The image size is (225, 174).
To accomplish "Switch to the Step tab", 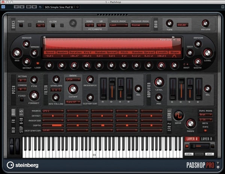I will [x=21, y=129].
